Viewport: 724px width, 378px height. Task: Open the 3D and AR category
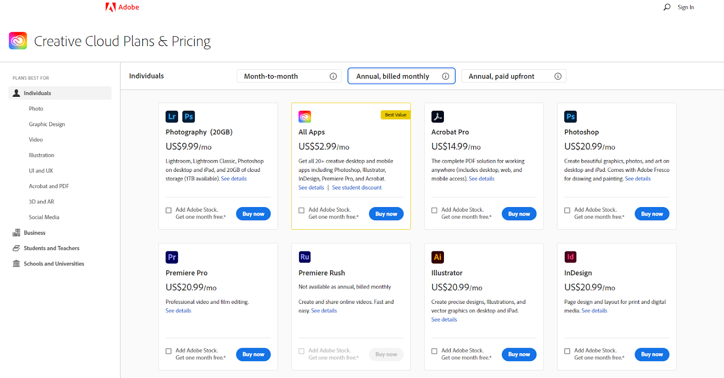click(x=42, y=202)
